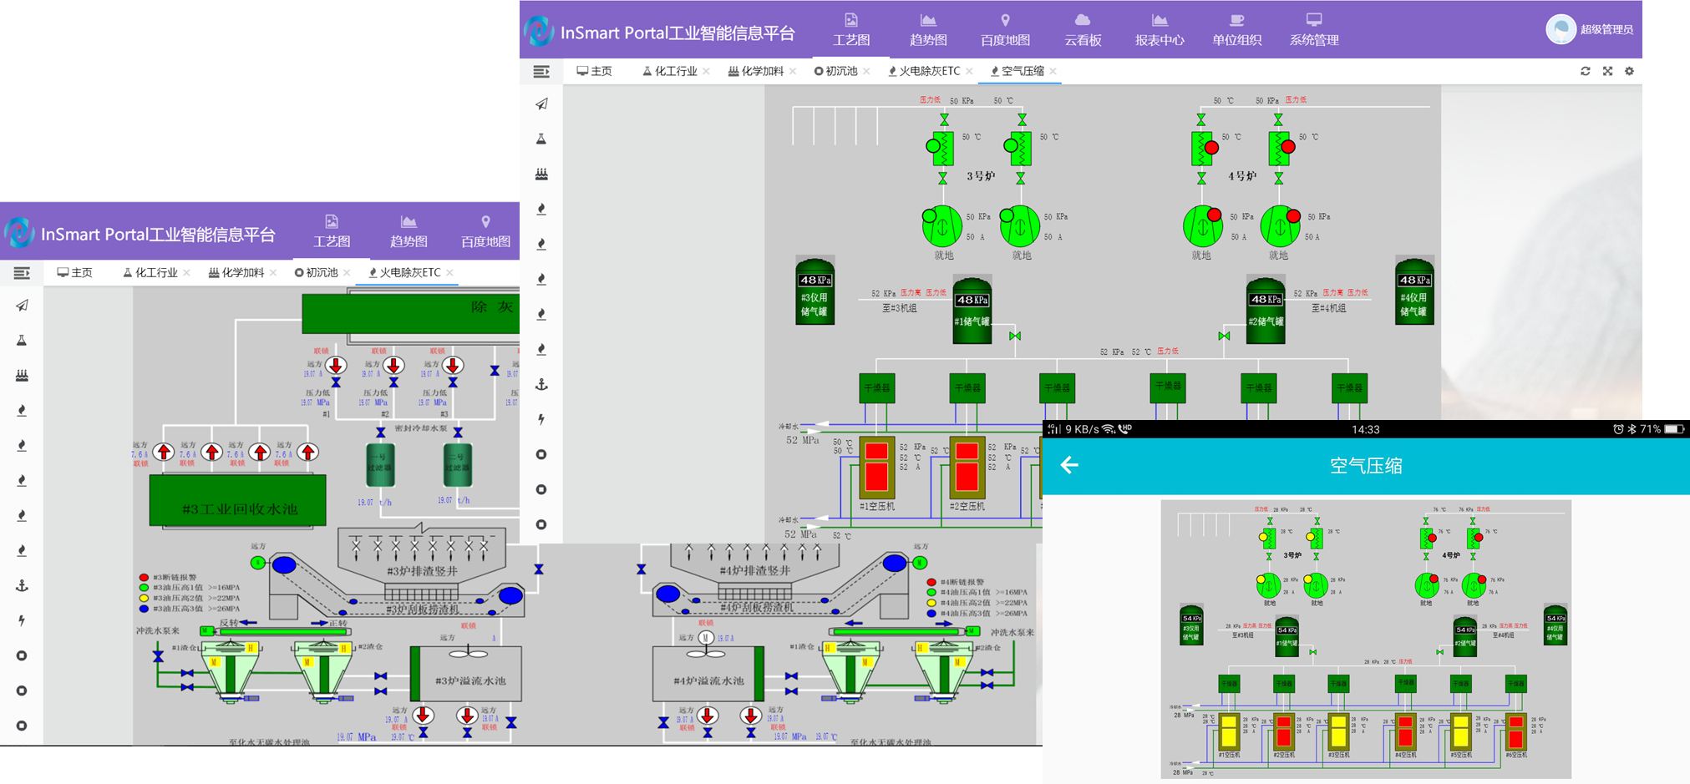
Task: Enter fullscreen with the expand arrows icon
Action: 1607,71
